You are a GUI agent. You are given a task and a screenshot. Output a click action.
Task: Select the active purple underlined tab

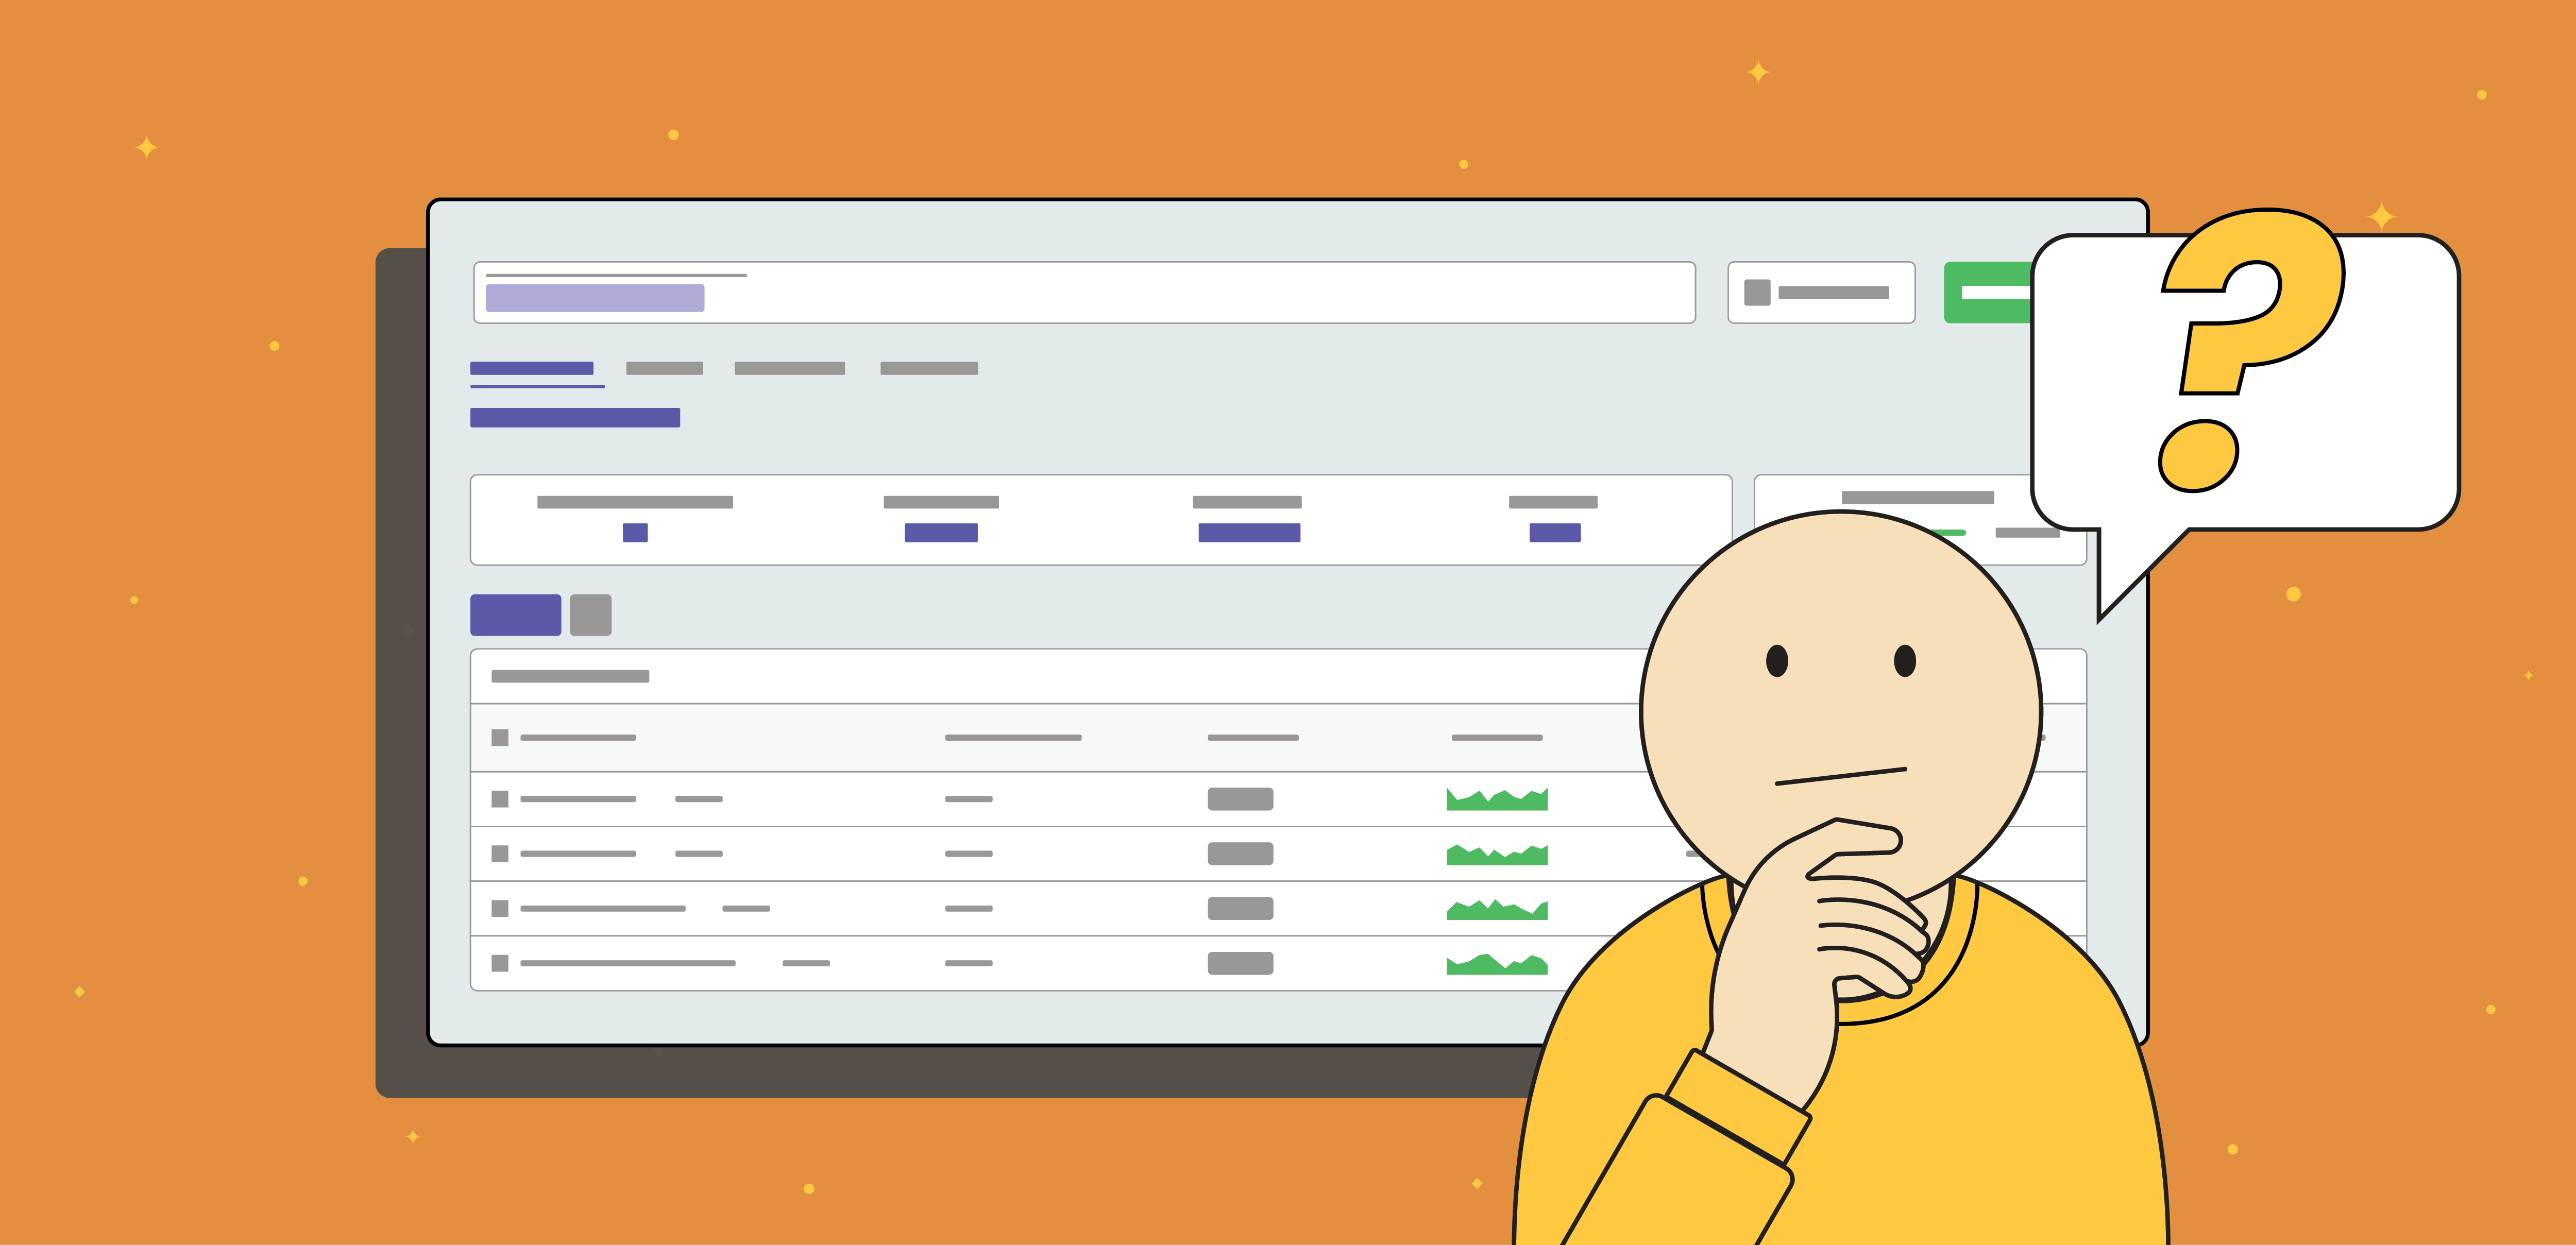(532, 368)
